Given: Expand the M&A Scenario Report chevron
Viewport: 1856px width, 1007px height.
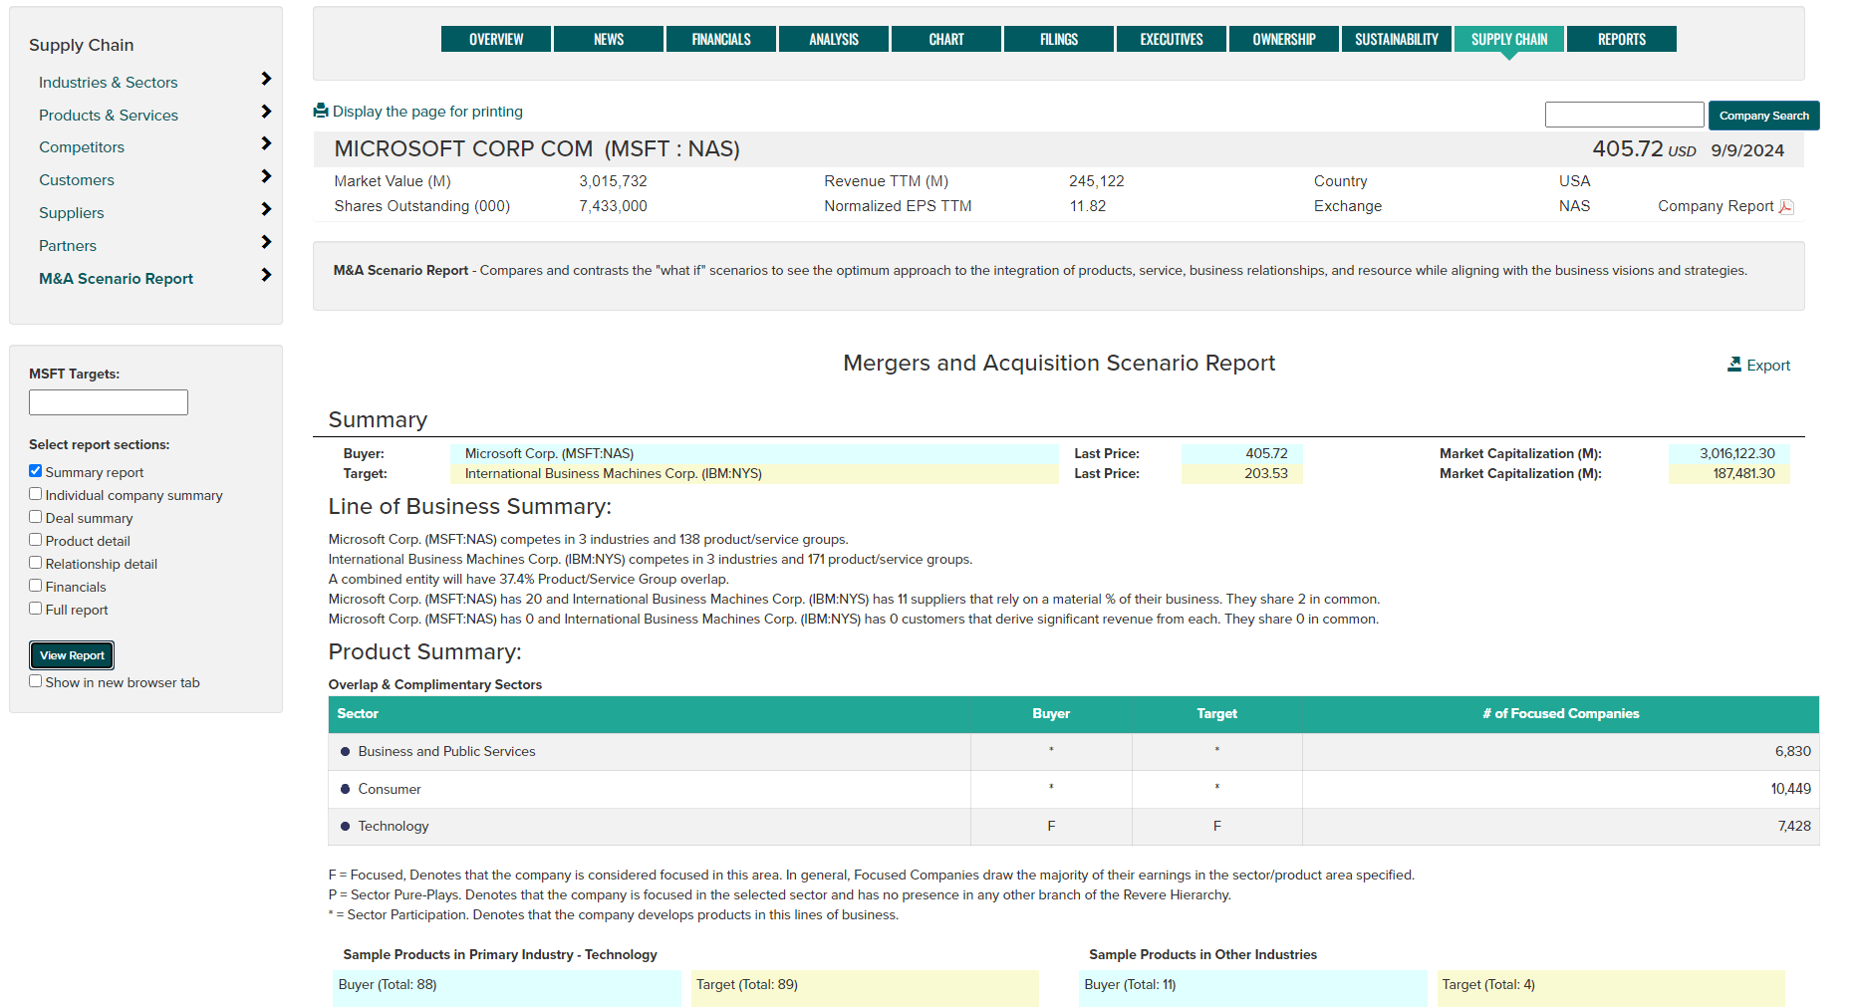Looking at the screenshot, I should pos(266,275).
